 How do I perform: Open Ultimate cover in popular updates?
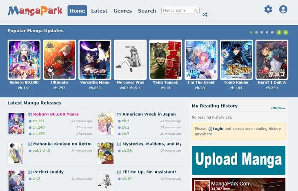(x=59, y=59)
